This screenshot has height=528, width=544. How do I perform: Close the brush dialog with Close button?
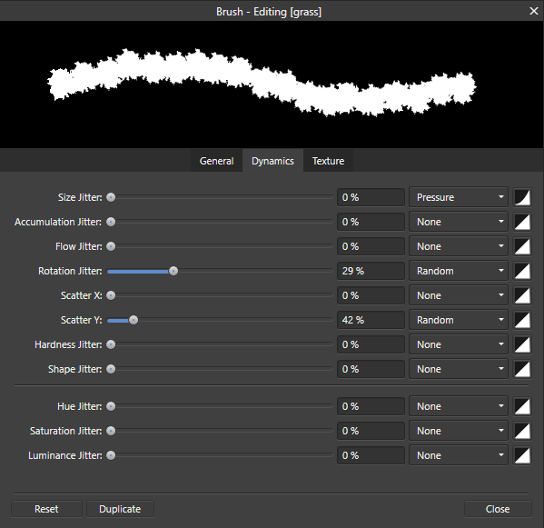pos(498,509)
